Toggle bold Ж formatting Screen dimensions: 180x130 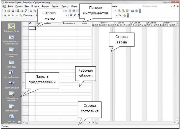71,15
